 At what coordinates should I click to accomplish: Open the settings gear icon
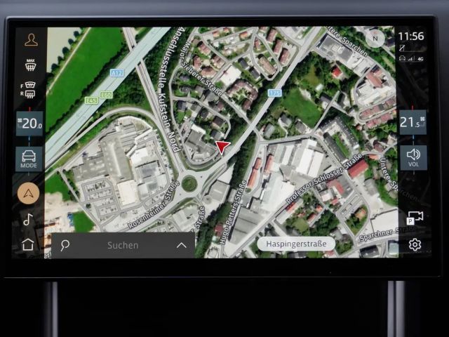(415, 244)
